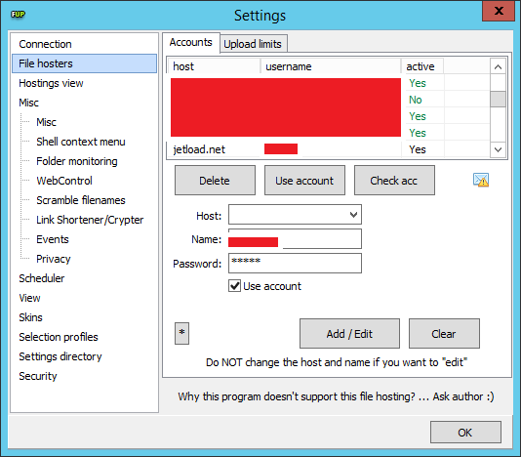Screen dimensions: 521x457
Task: Focus the Name input field
Action: tap(295, 239)
